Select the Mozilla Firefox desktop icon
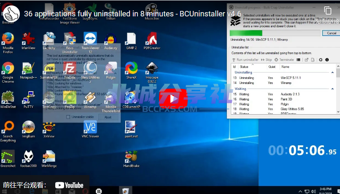Viewport: 340px width, 194px height. point(8,43)
